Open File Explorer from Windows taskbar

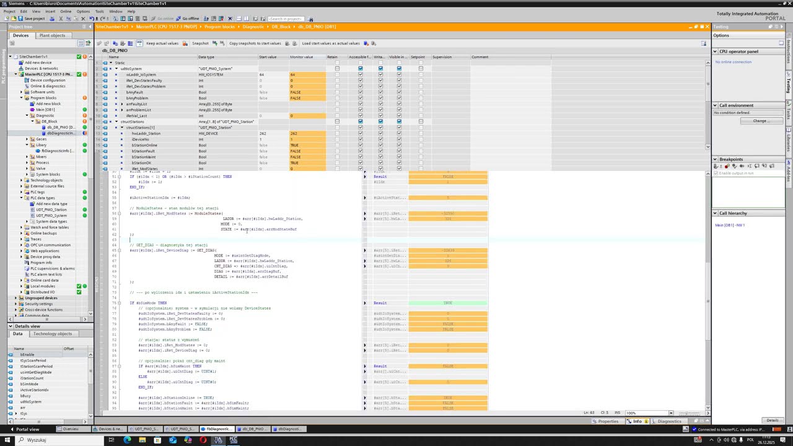[x=142, y=440]
